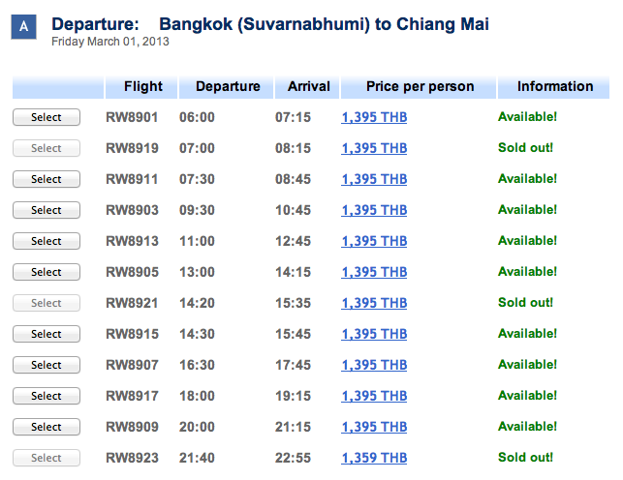
Task: Select flight RW8913 departing 11:00
Action: point(47,241)
